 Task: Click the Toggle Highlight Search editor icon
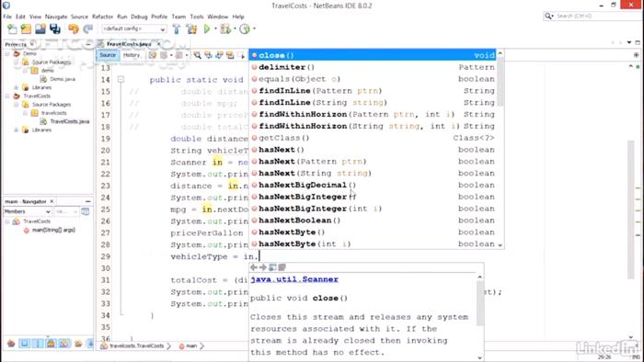pyautogui.click(x=230, y=55)
